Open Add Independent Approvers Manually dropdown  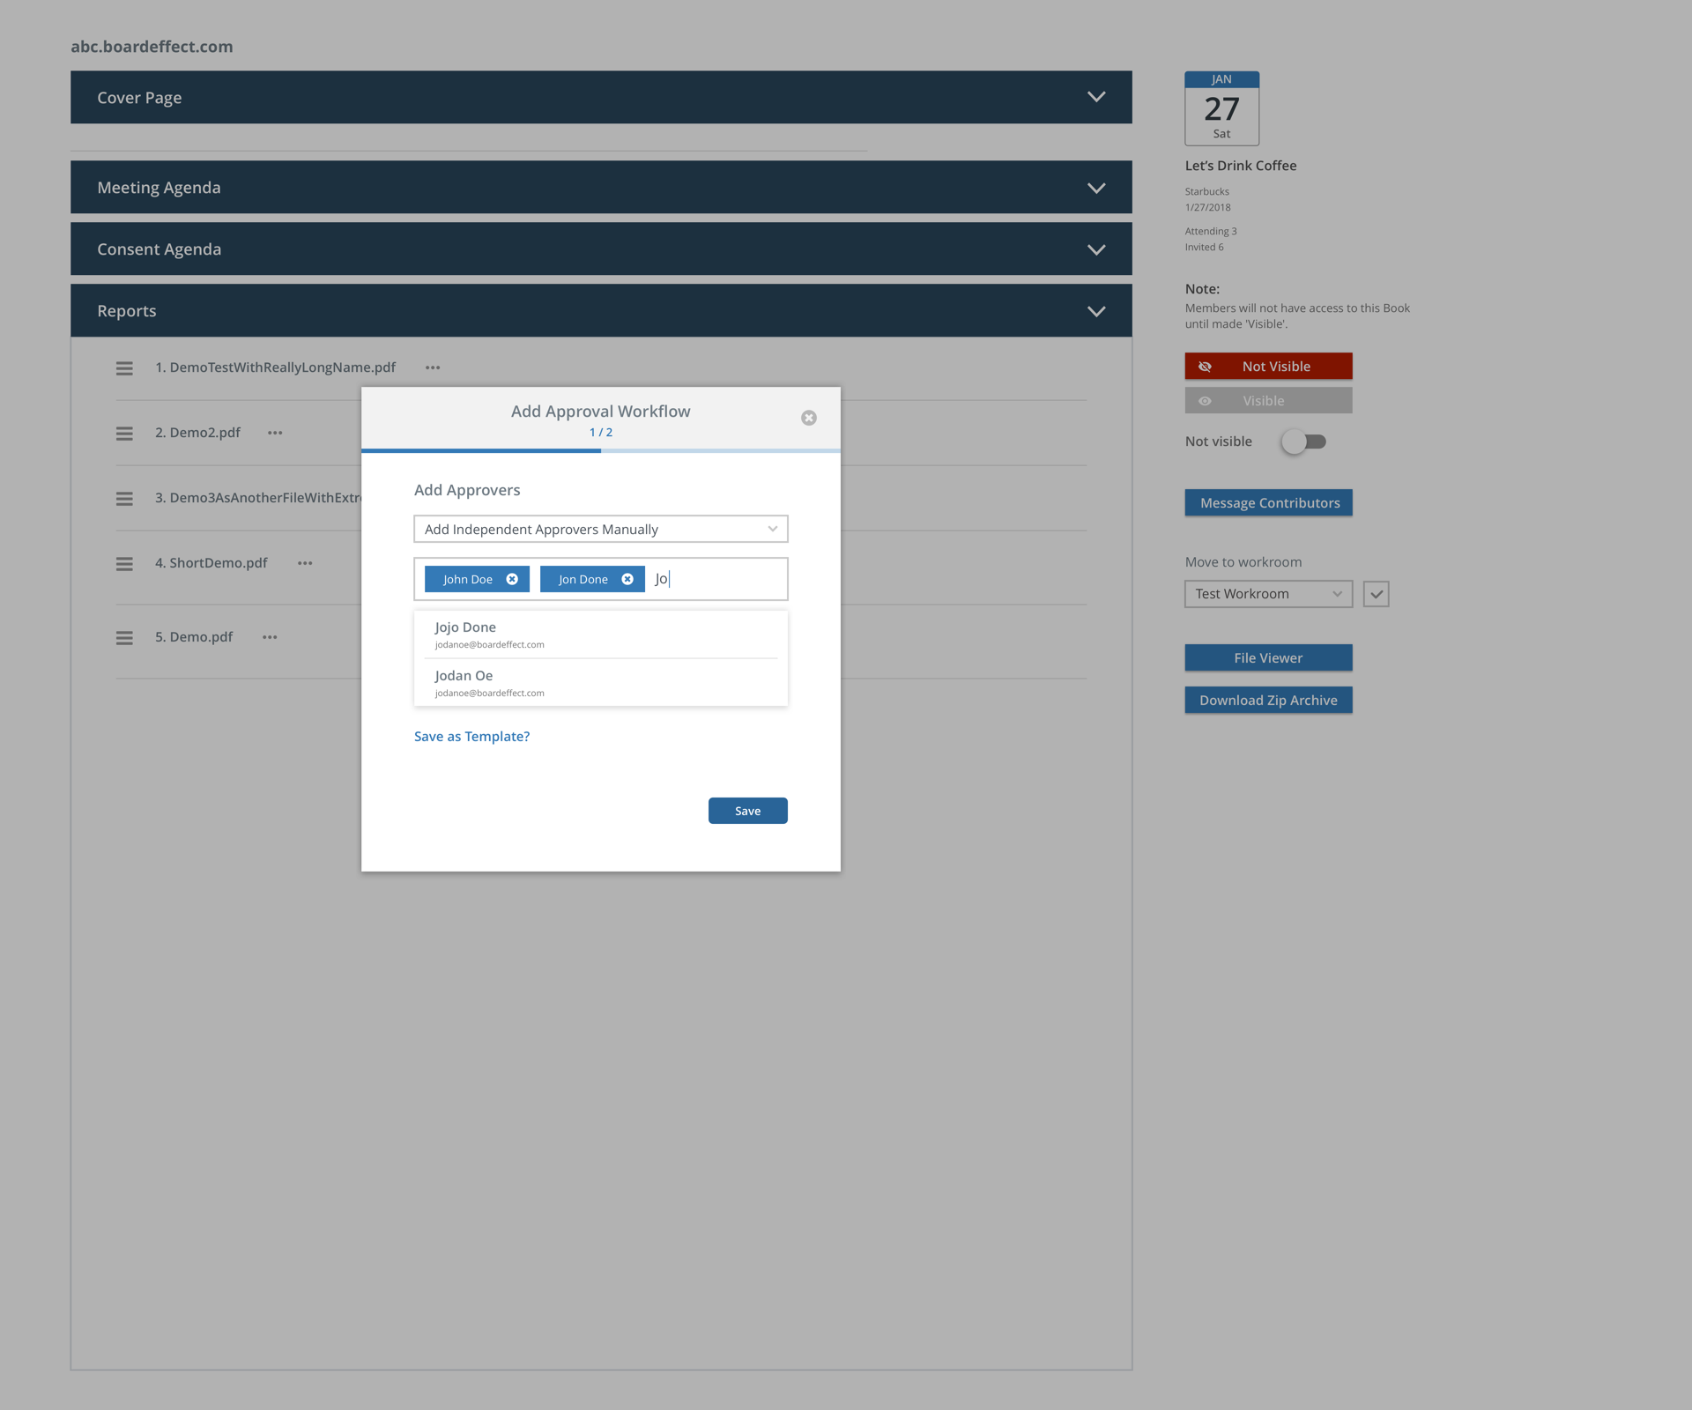(x=600, y=529)
